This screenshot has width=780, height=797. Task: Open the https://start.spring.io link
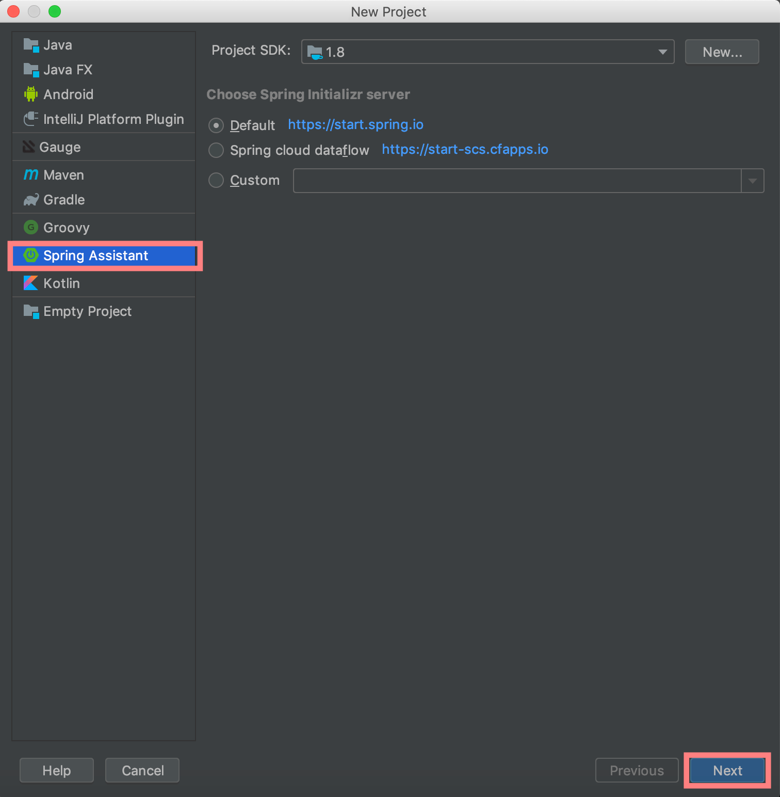pos(355,124)
